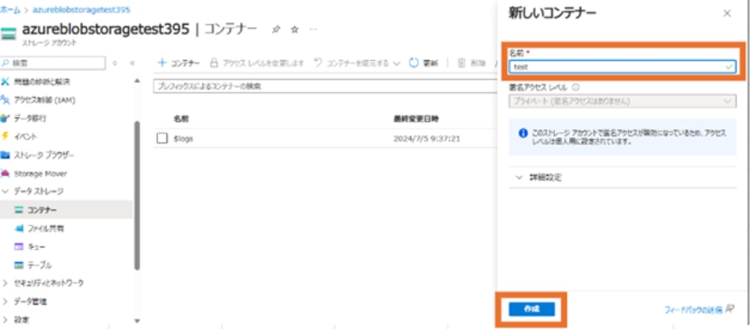Viewport: 750px width, 329px height.
Task: Click the sidebar scroll-down arrow
Action: pyautogui.click(x=137, y=321)
